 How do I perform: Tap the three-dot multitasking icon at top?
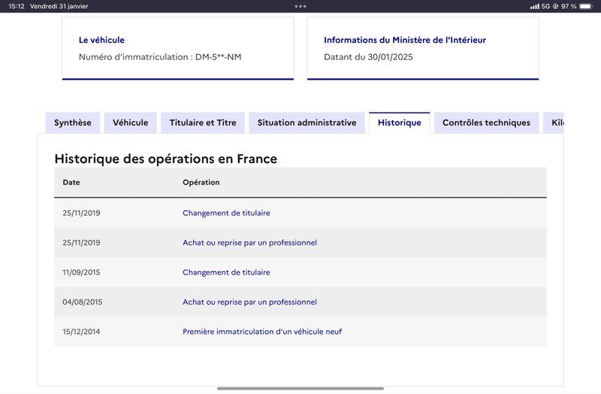[300, 6]
